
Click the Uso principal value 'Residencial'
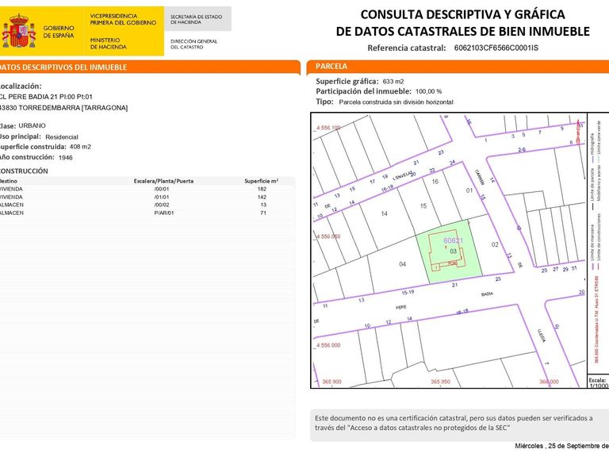62,137
